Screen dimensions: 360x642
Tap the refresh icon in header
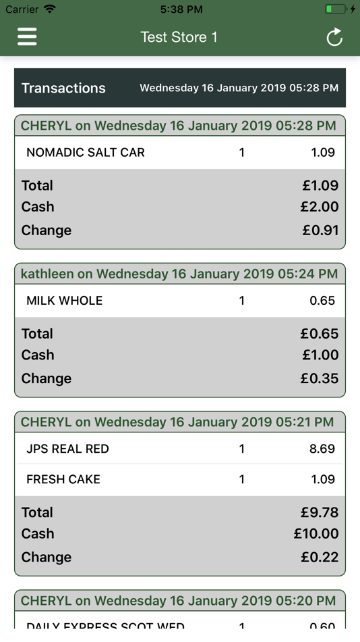pos(334,37)
